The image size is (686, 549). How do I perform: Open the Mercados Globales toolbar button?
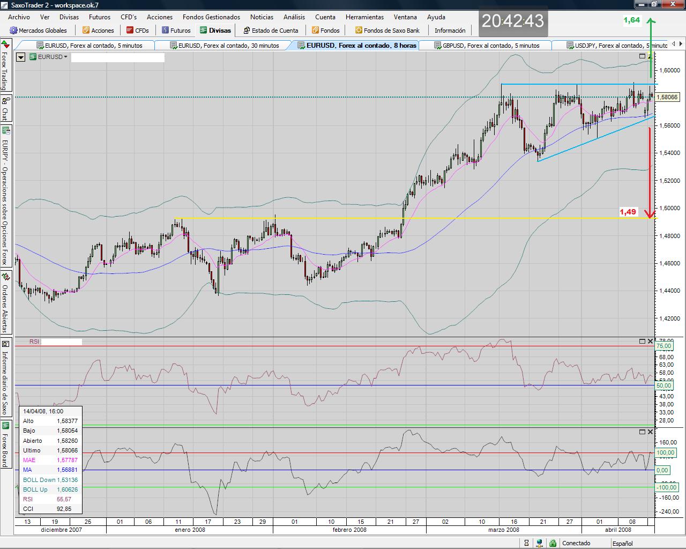pyautogui.click(x=38, y=31)
